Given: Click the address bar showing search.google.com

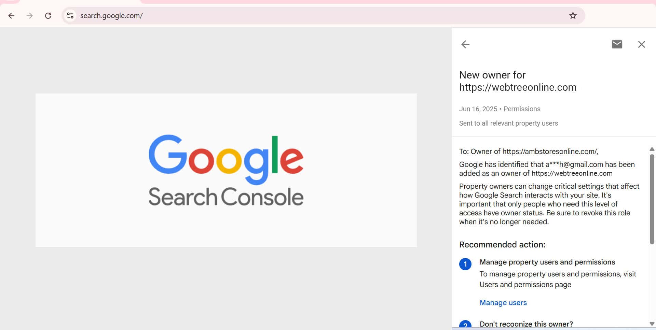Looking at the screenshot, I should pos(307,16).
